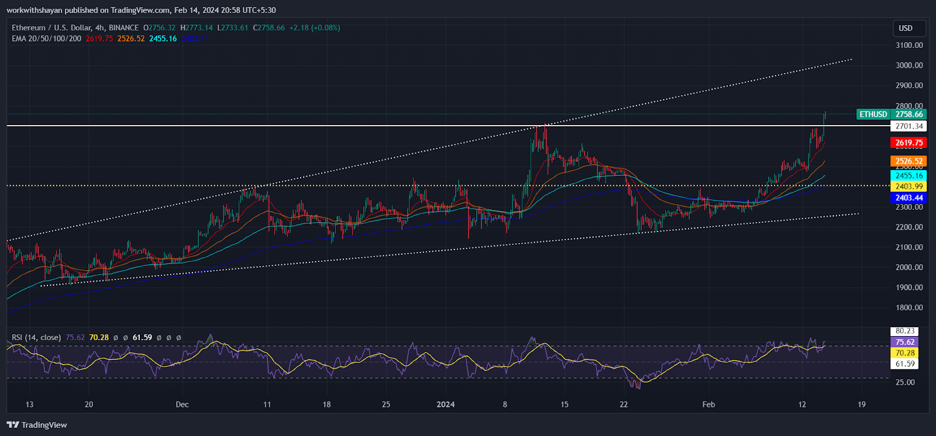
Task: Click the yellow 70.28 RSI average tag
Action: (x=904, y=353)
